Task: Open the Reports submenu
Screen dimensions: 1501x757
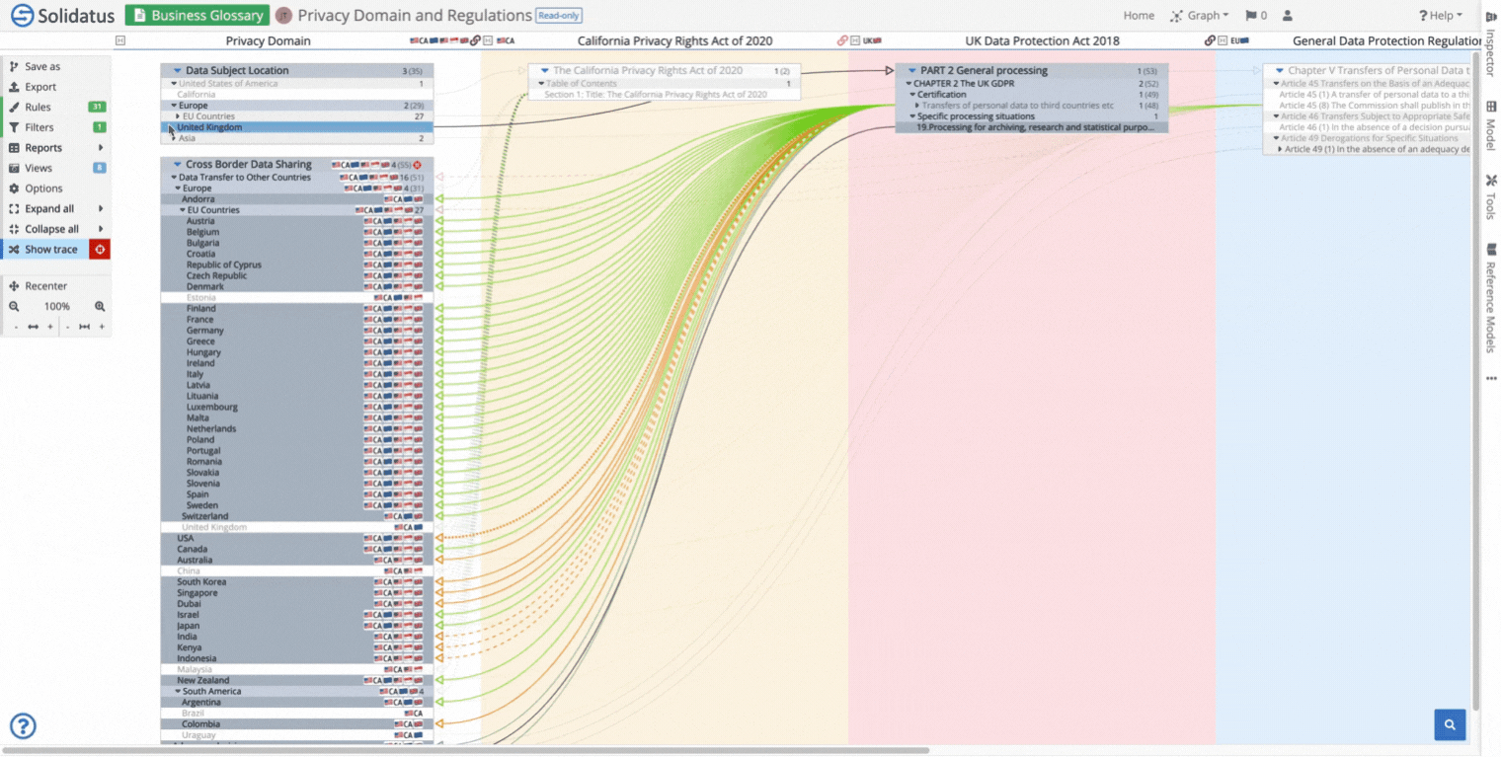Action: pos(55,148)
